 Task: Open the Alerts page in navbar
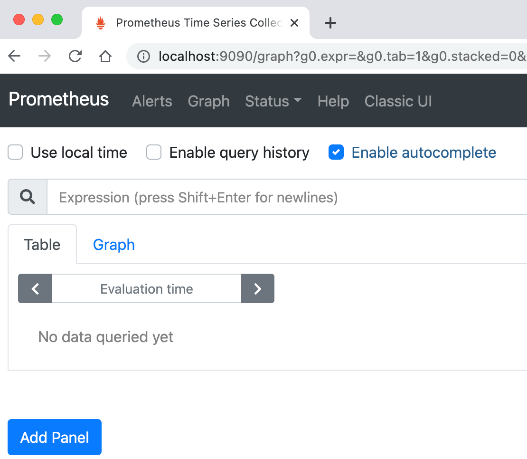pyautogui.click(x=152, y=101)
